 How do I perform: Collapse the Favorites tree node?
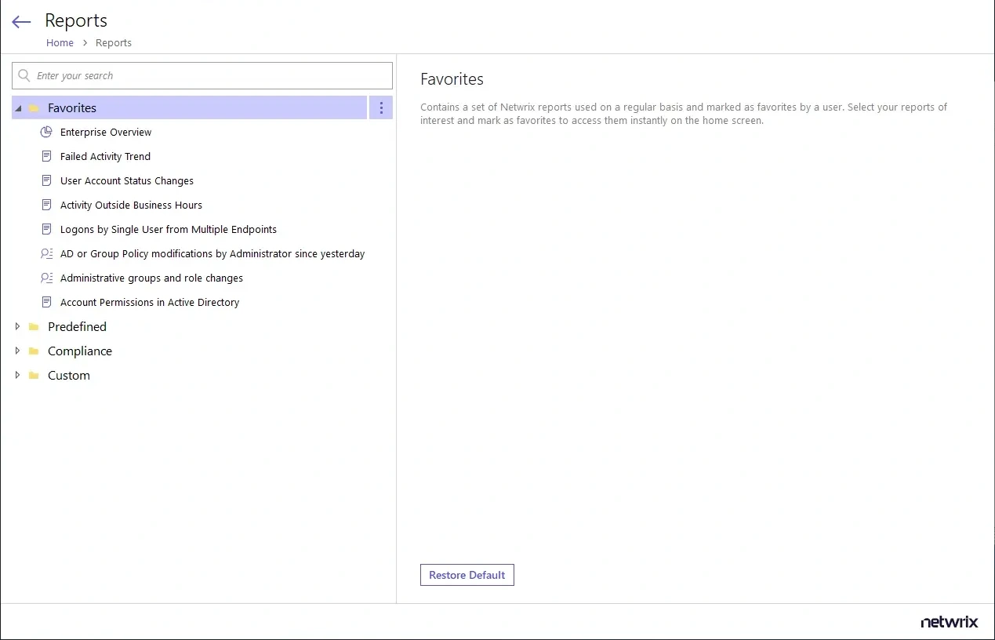(x=18, y=108)
